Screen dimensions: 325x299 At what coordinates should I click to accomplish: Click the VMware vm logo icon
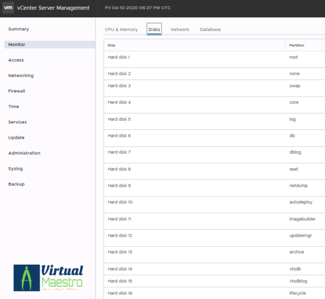pos(8,8)
